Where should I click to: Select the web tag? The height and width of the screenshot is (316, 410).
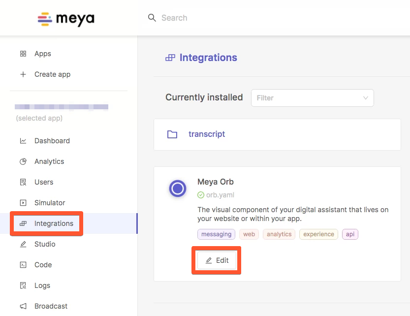pos(249,234)
